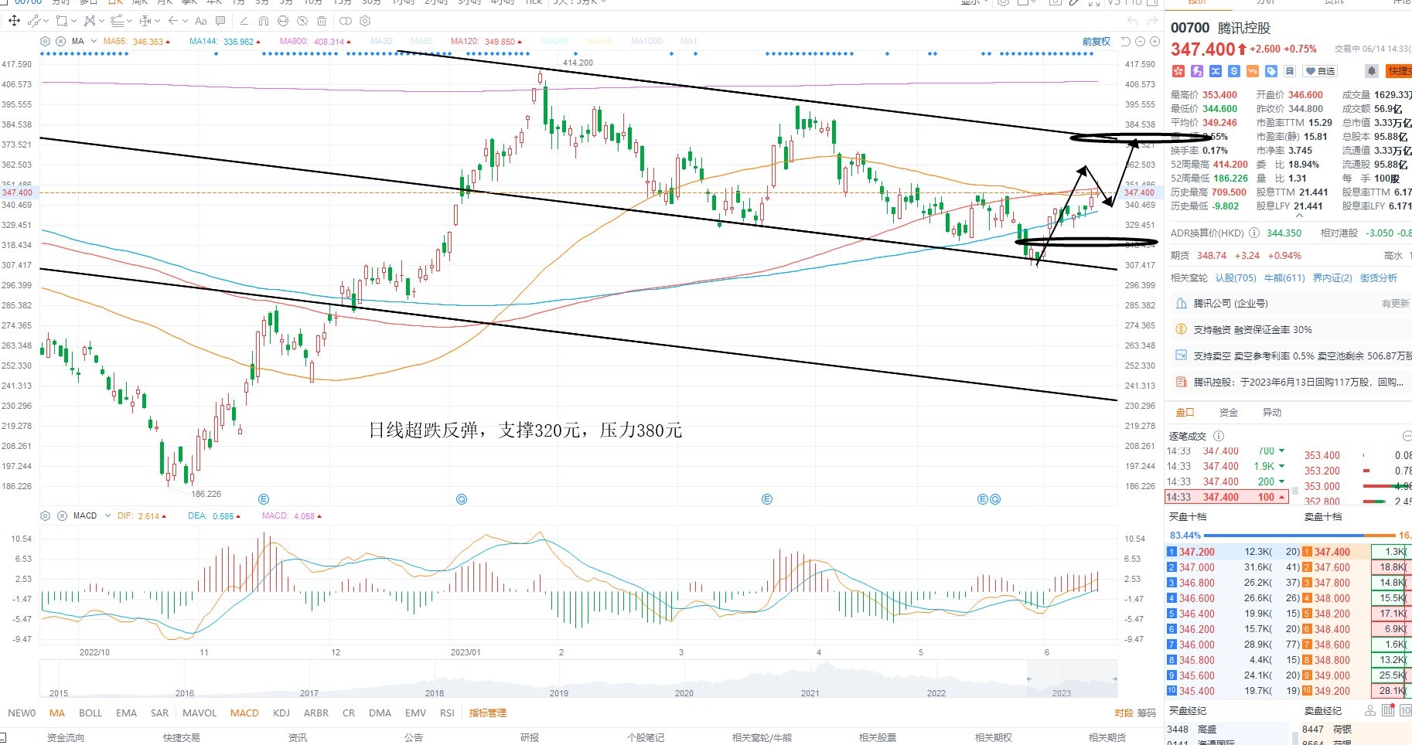Add a comment bubble note
1412x745 pixels.
pyautogui.click(x=220, y=21)
